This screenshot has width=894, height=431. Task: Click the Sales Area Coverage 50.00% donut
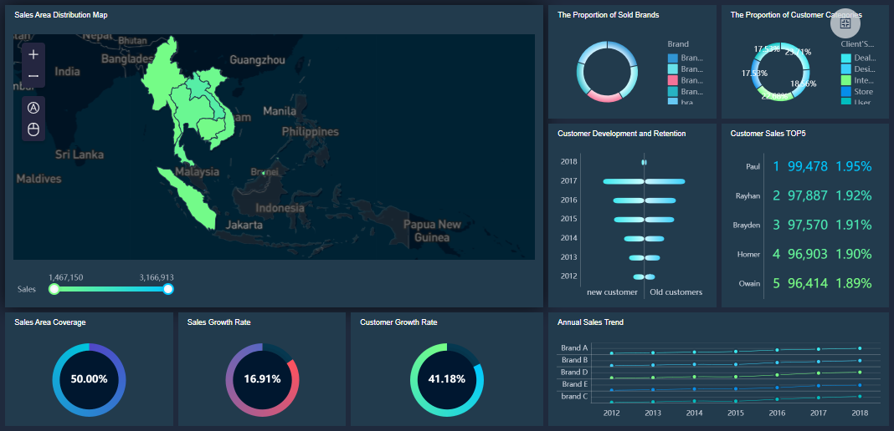pos(89,378)
